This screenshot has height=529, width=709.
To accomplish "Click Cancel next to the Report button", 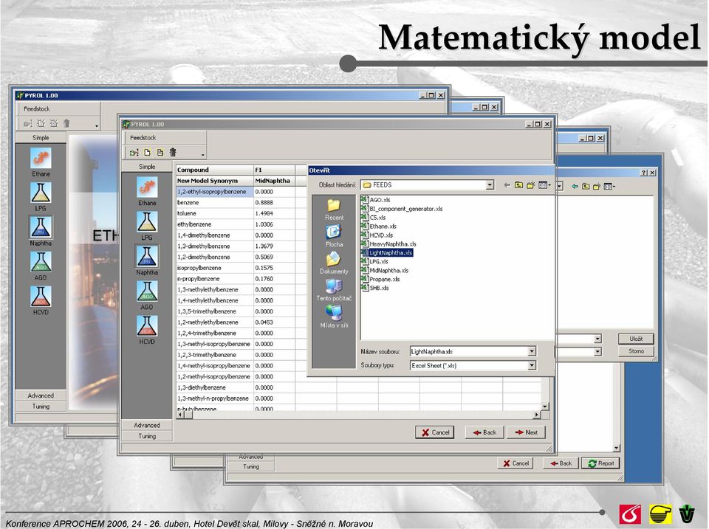I will (x=516, y=463).
